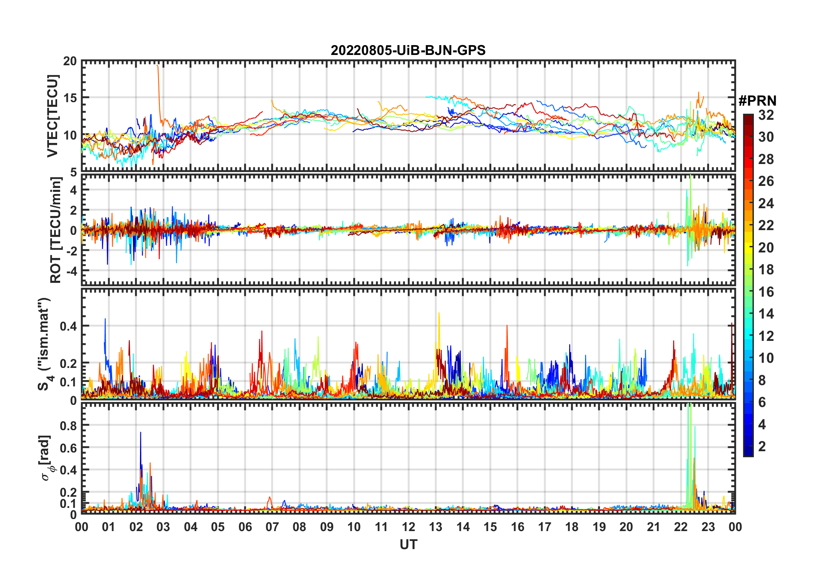Click the colorbar tick label 32

[766, 115]
